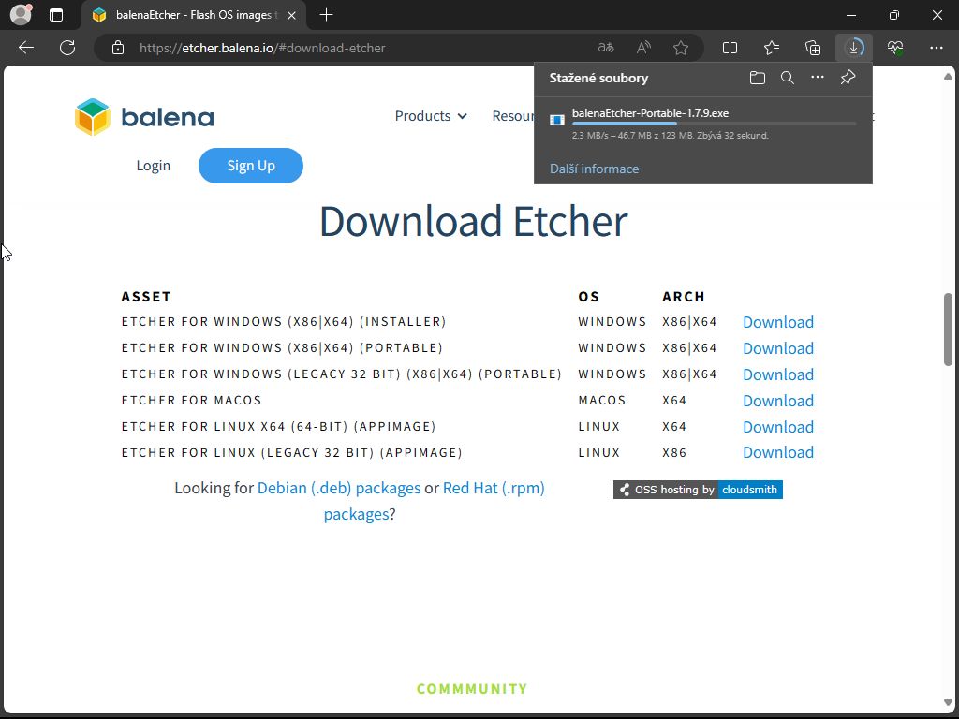Pin the downloads panel

(848, 78)
